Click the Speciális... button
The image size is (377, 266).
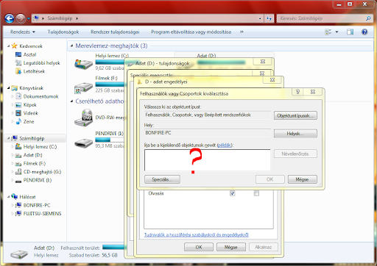tap(162, 179)
